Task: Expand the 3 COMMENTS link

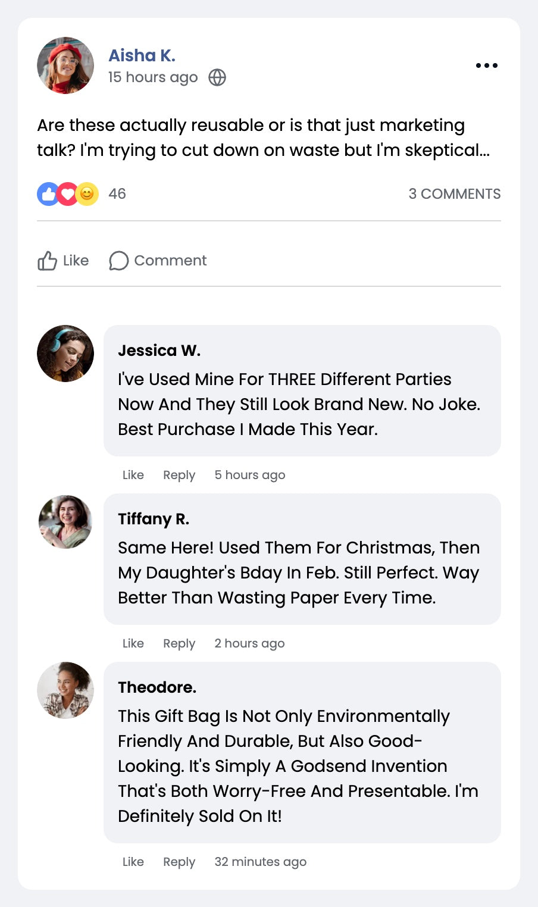Action: click(x=454, y=194)
